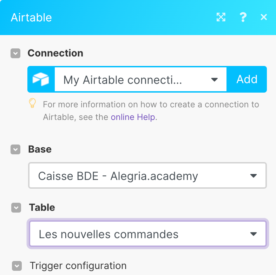This screenshot has width=276, height=275.
Task: Toggle the Table field map switch
Action: pos(16,208)
